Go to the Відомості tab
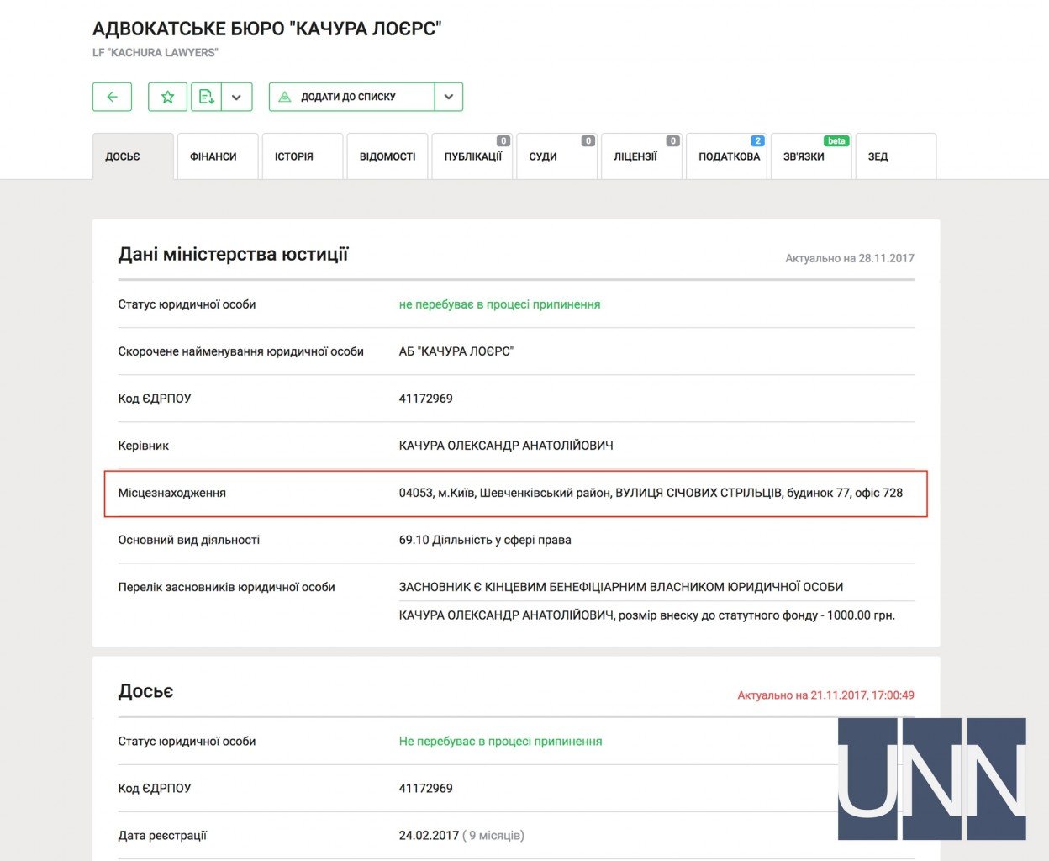Viewport: 1049px width, 861px height. pyautogui.click(x=387, y=156)
